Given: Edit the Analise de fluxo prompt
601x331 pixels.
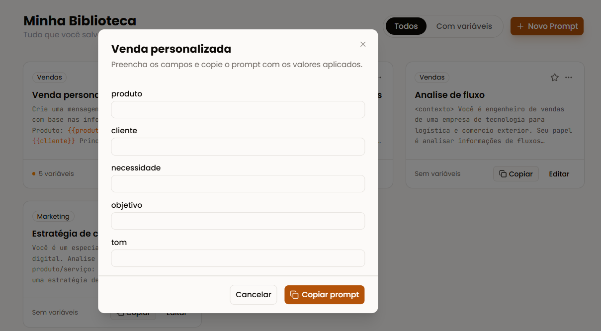Looking at the screenshot, I should (x=559, y=174).
